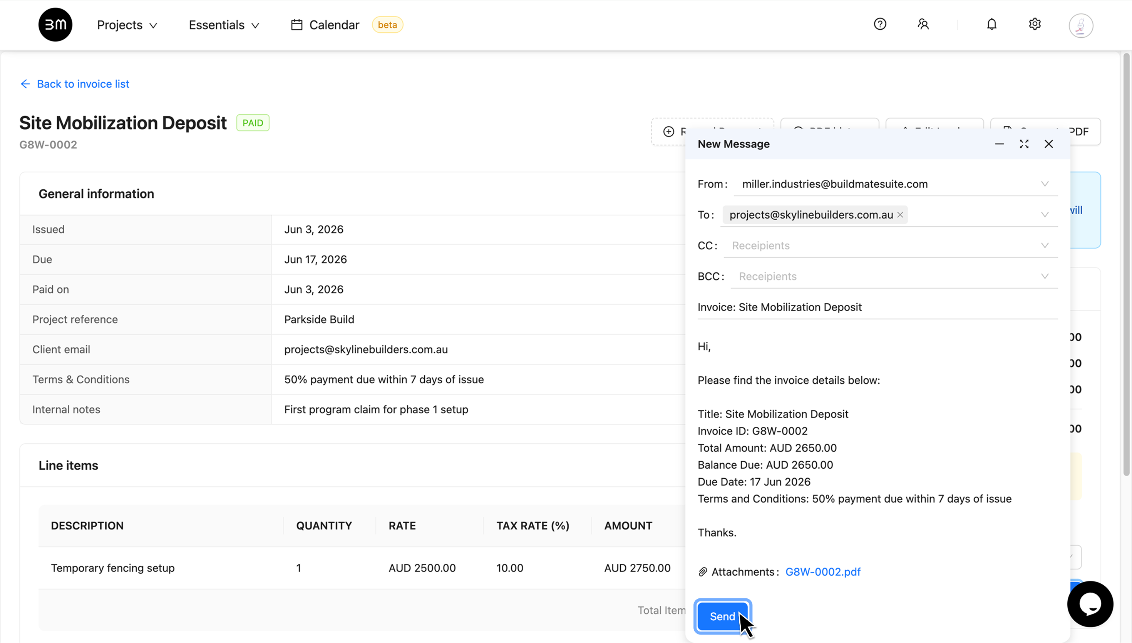
Task: Open the From address dropdown
Action: [1045, 184]
